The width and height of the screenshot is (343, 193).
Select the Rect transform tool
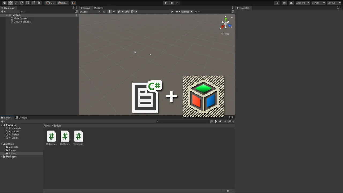click(27, 3)
